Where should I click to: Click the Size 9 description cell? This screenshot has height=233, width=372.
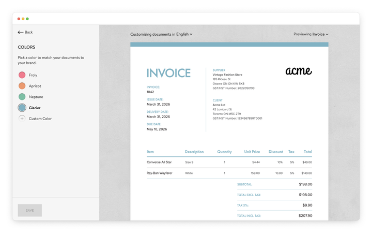click(189, 163)
